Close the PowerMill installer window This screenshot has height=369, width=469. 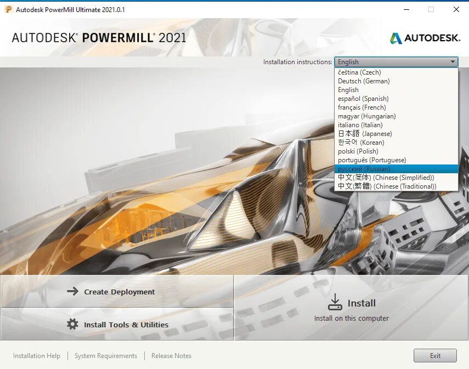point(456,9)
